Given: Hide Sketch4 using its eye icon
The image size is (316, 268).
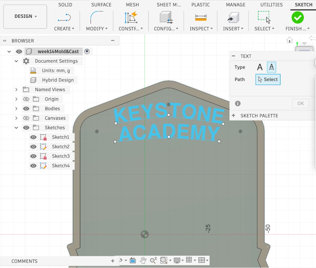Looking at the screenshot, I should tap(33, 166).
